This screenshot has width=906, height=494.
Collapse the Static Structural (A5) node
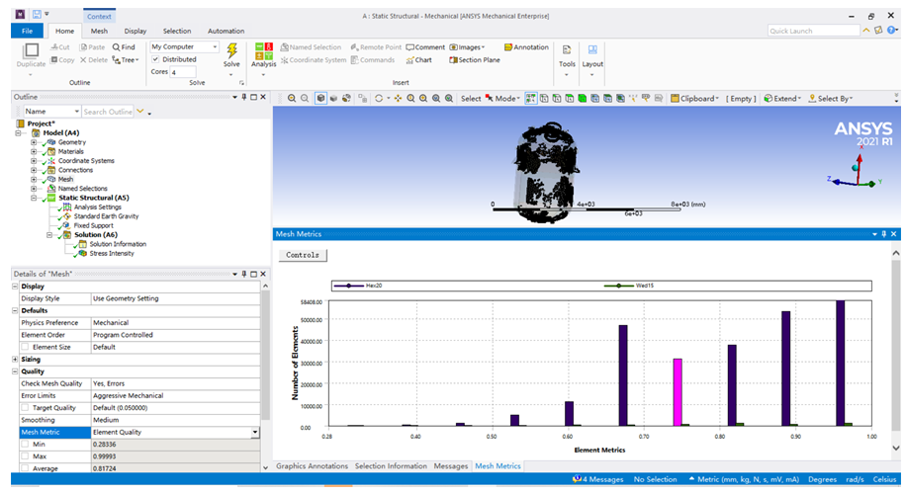coord(34,198)
